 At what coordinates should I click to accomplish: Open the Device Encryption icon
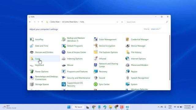[96, 46]
